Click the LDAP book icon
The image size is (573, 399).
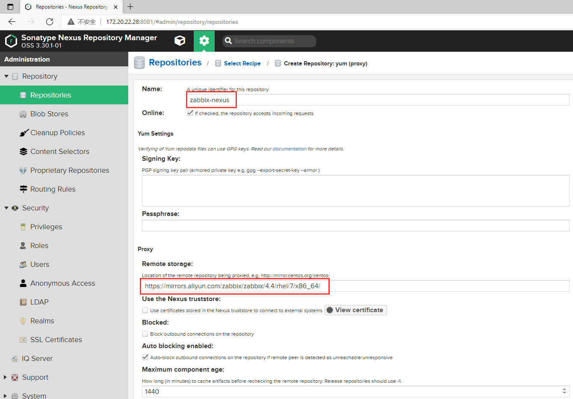coord(23,302)
